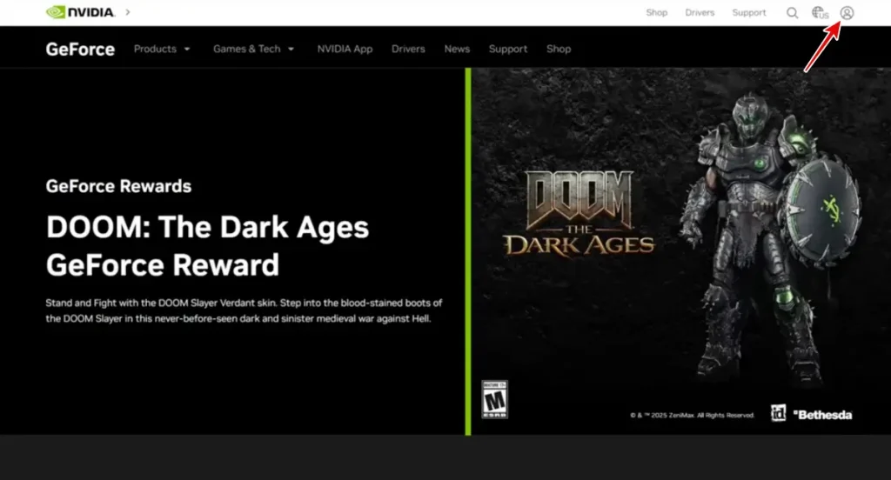
Task: Open the user account icon
Action: [x=847, y=12]
